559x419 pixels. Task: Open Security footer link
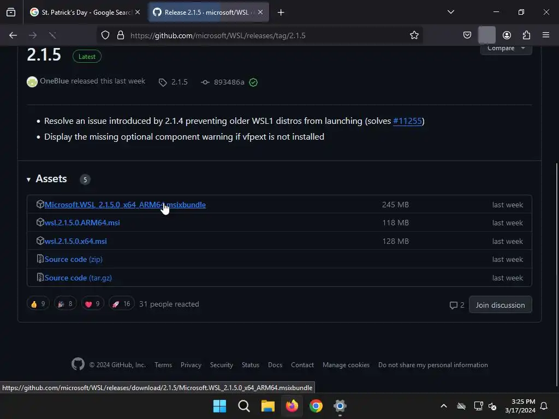pos(222,365)
